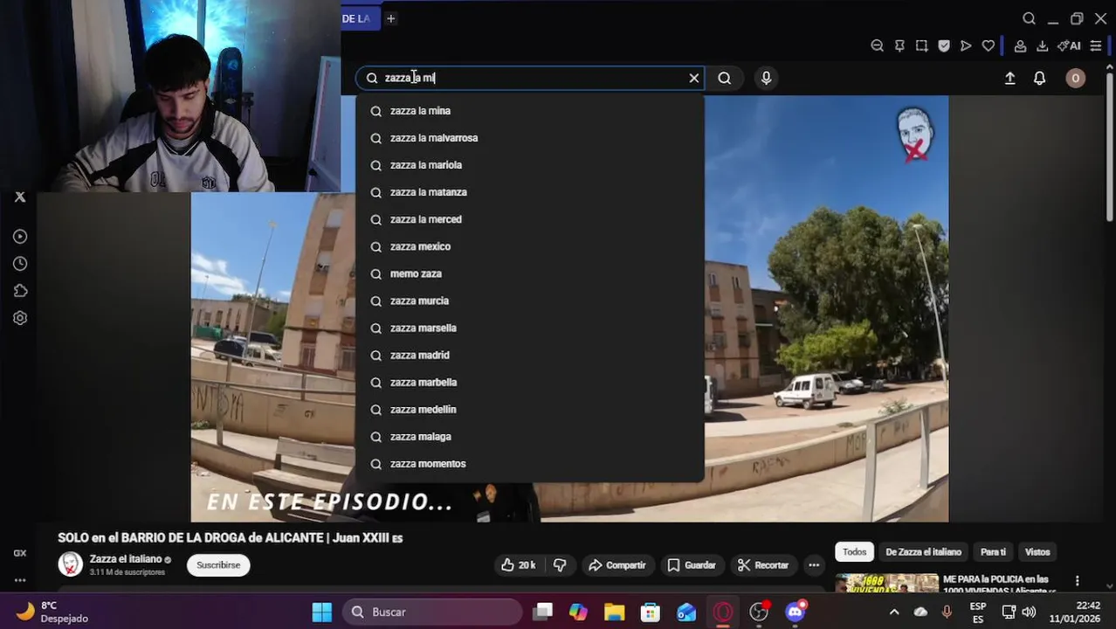Open Discord from taskbar
The width and height of the screenshot is (1116, 629).
click(x=795, y=612)
